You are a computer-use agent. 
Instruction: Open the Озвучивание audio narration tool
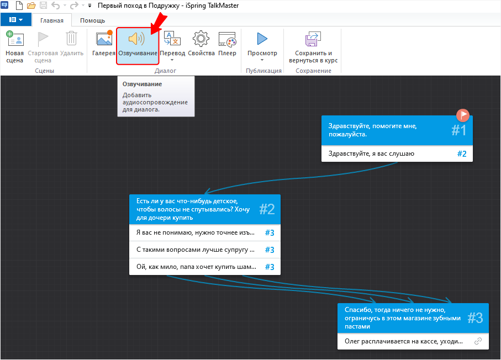(138, 46)
